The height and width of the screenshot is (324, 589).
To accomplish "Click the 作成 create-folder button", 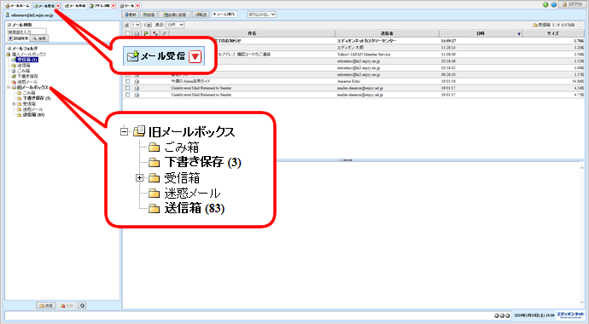I will click(x=46, y=305).
